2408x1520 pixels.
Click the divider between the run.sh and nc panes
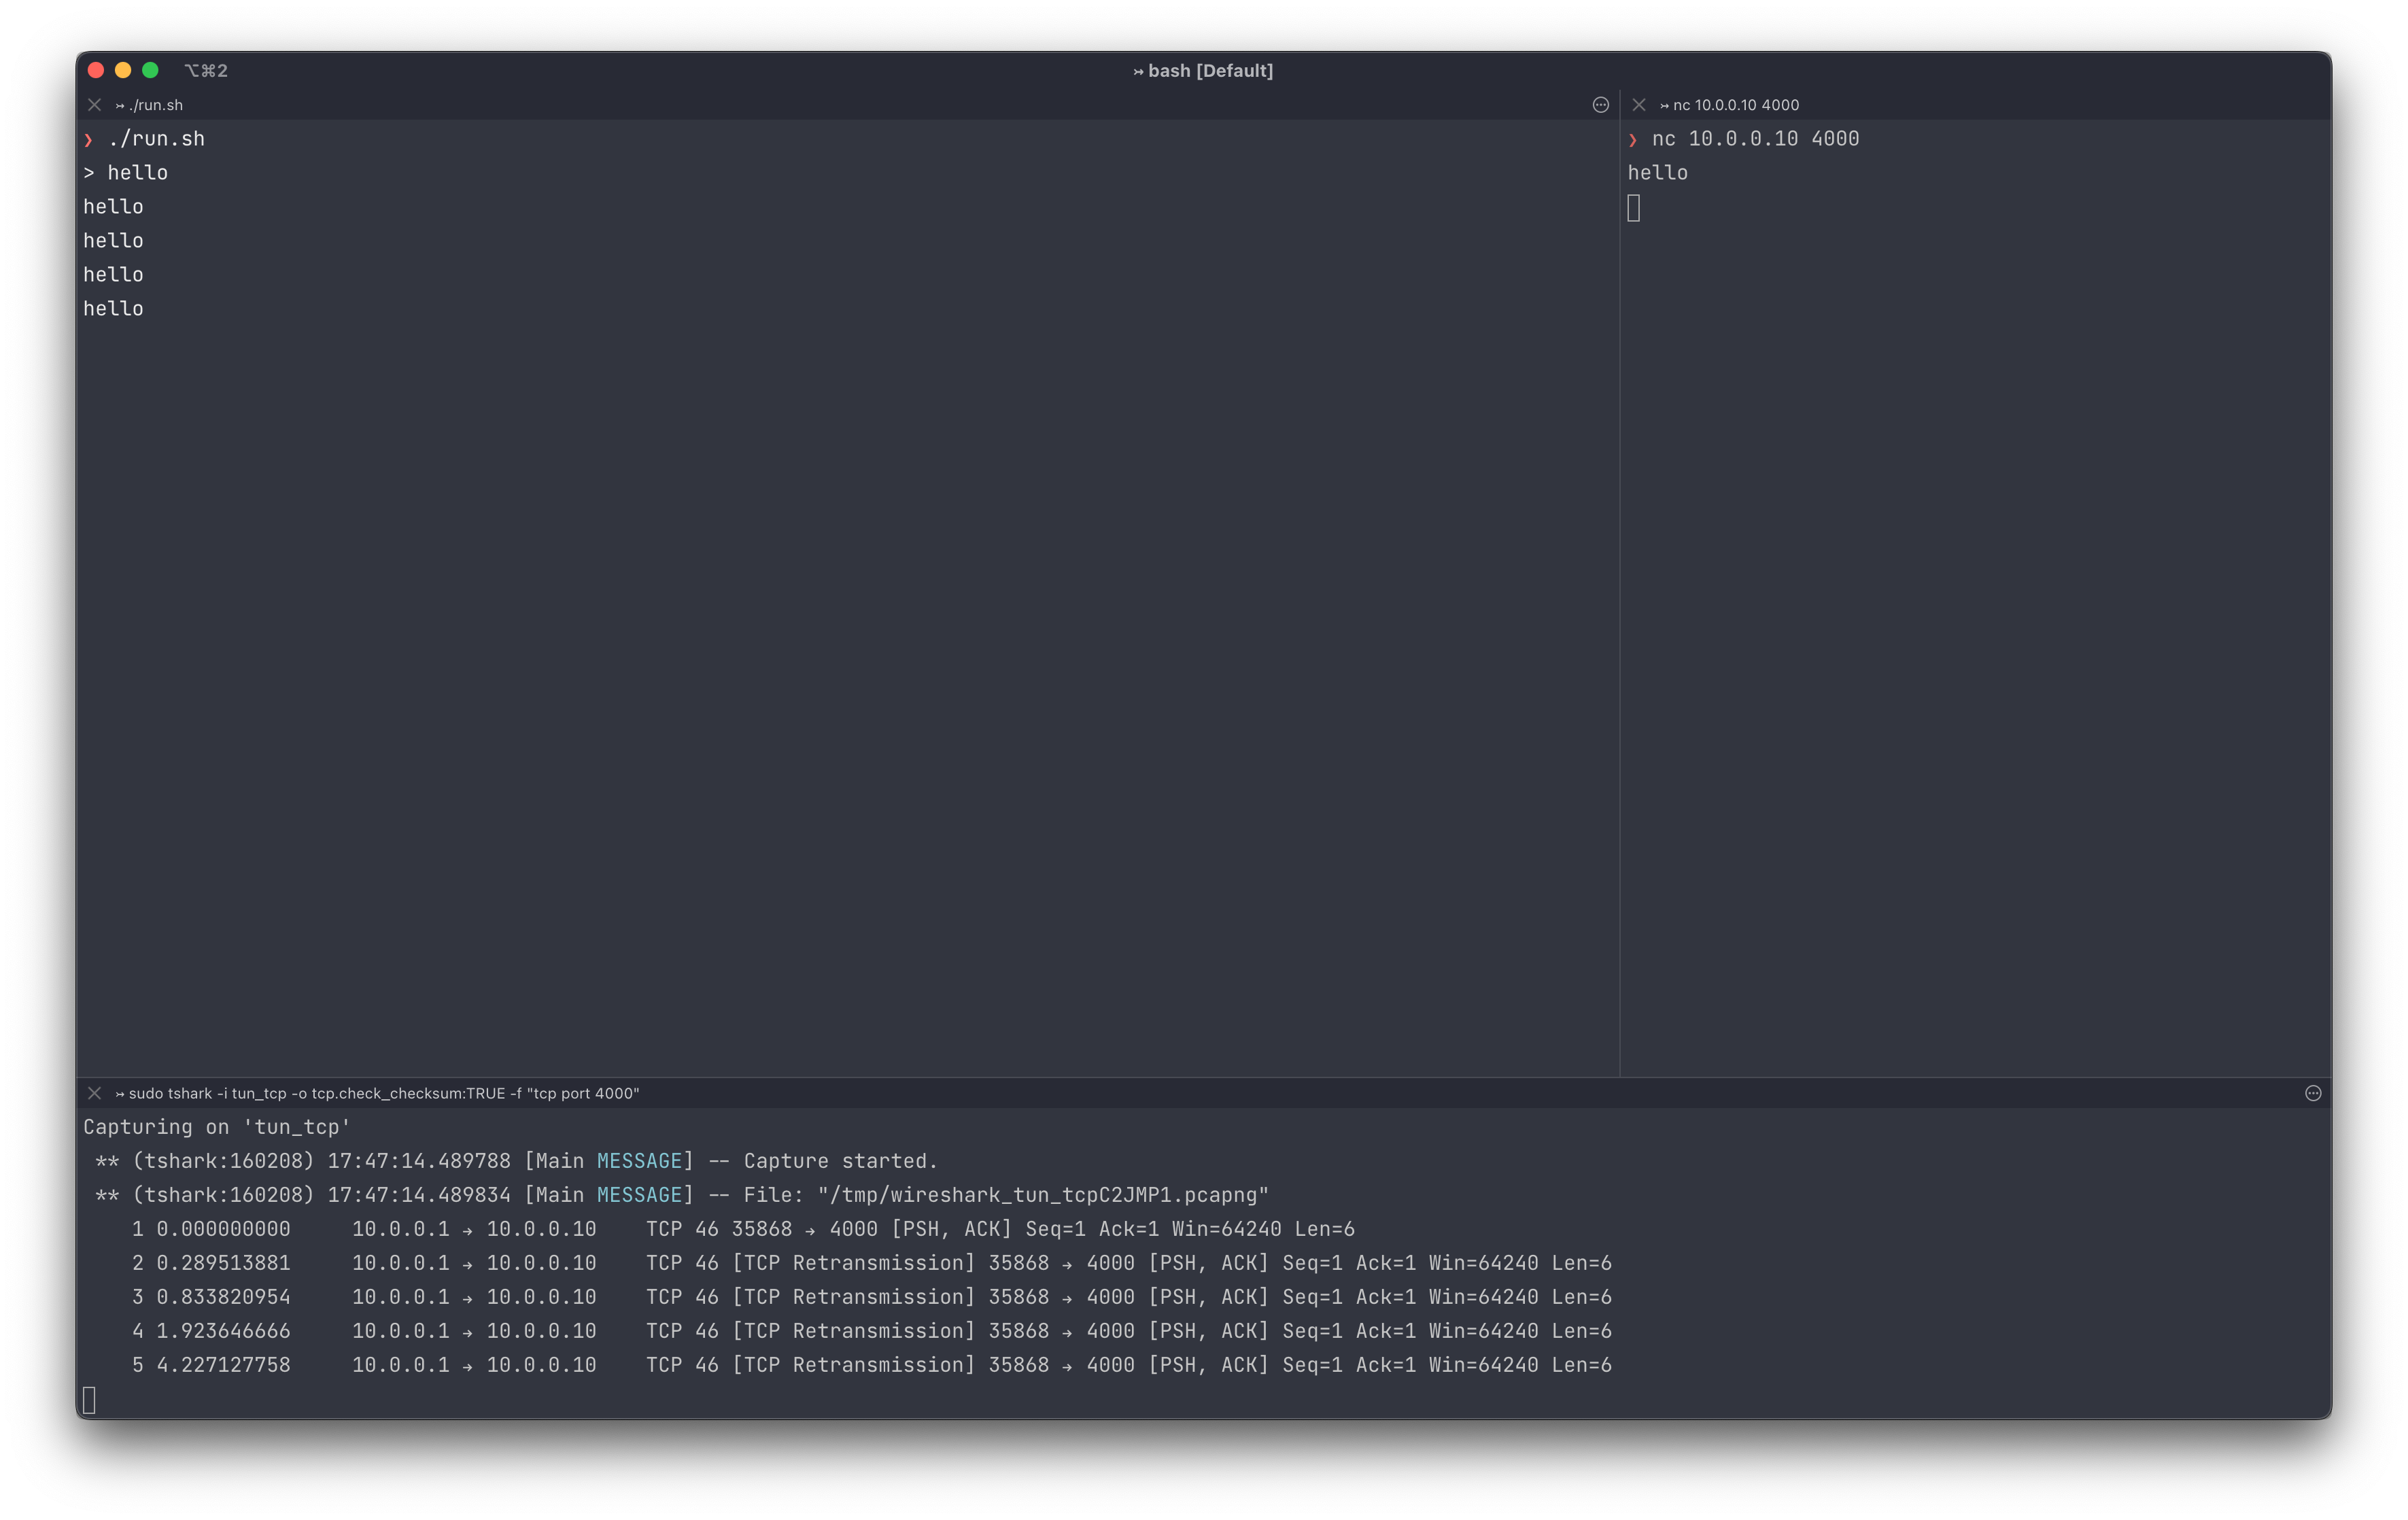1620,600
